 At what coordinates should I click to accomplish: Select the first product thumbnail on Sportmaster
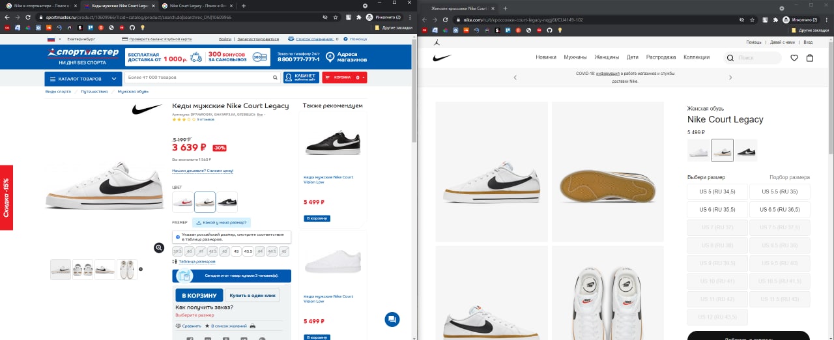click(x=61, y=269)
